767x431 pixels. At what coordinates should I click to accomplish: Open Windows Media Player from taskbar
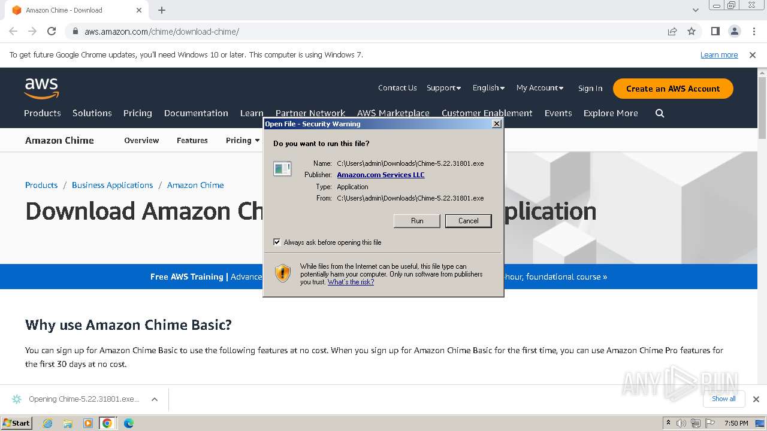87,423
